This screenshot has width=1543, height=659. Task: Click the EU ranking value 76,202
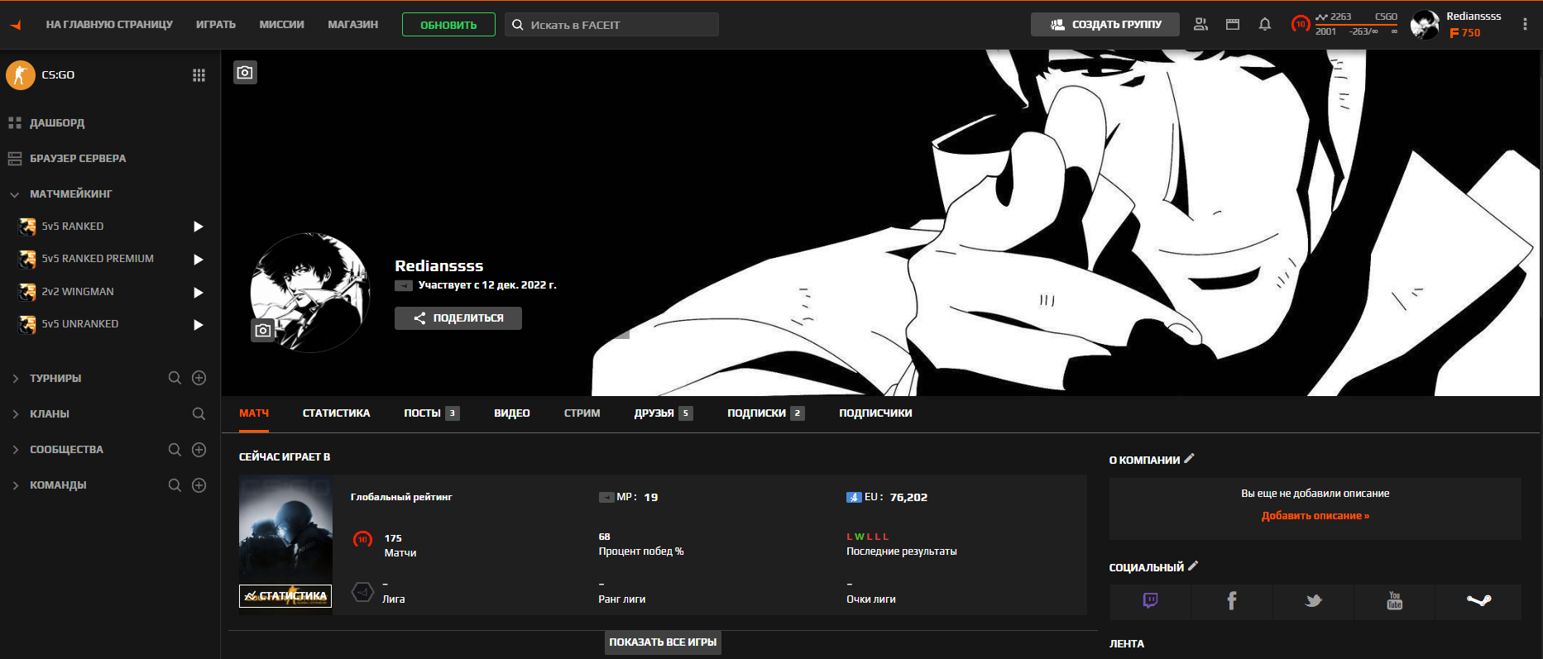pyautogui.click(x=908, y=498)
